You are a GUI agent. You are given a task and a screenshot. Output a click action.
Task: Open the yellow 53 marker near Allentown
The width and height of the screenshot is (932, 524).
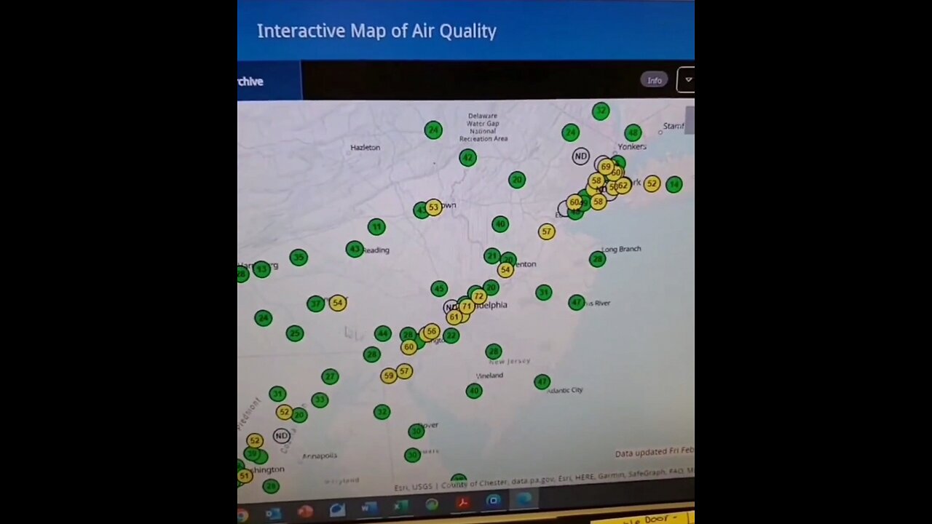coord(433,207)
